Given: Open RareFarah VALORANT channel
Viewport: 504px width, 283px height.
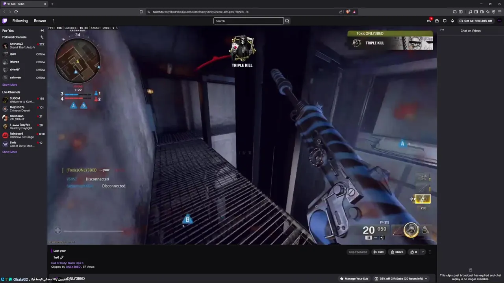Looking at the screenshot, I should click(x=23, y=118).
